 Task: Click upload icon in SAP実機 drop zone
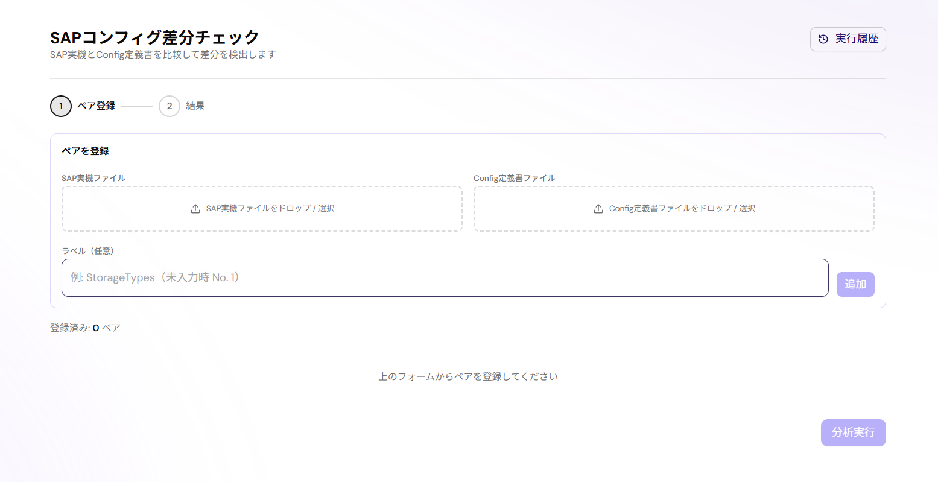pyautogui.click(x=195, y=209)
